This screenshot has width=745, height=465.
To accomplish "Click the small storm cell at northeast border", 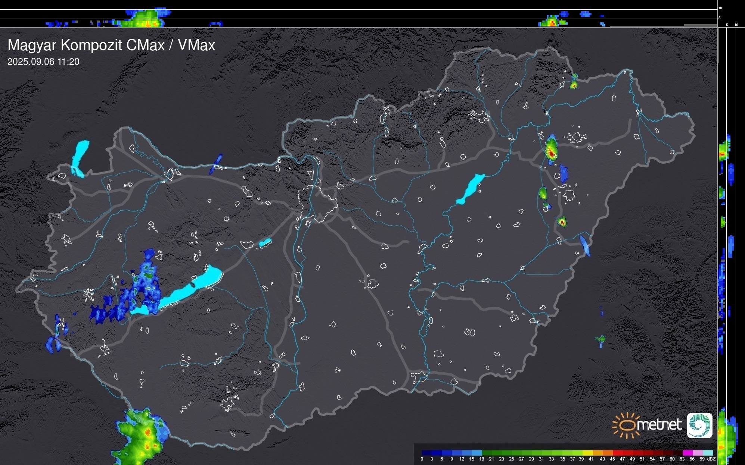I will point(574,83).
